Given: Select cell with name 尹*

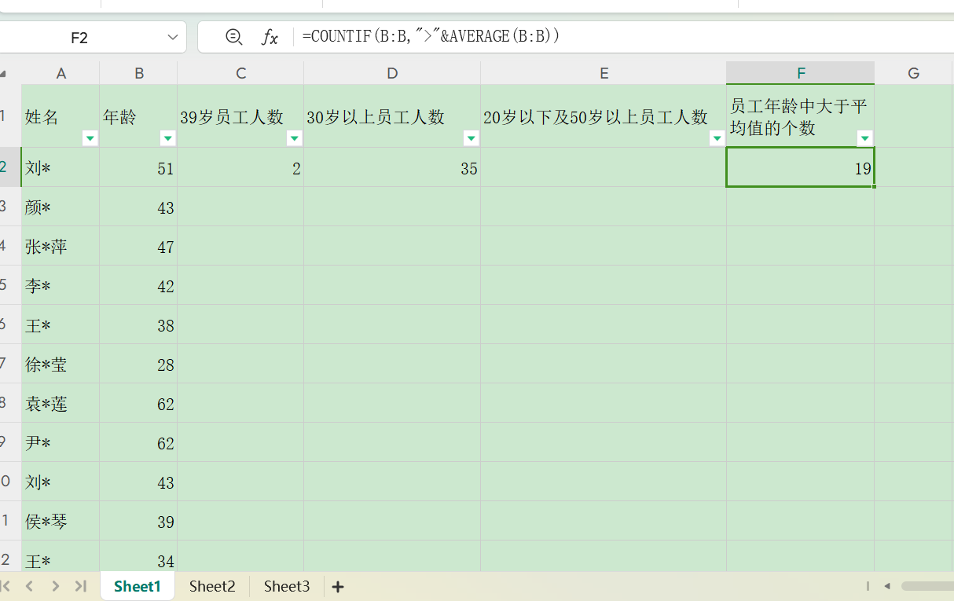Looking at the screenshot, I should [x=61, y=442].
